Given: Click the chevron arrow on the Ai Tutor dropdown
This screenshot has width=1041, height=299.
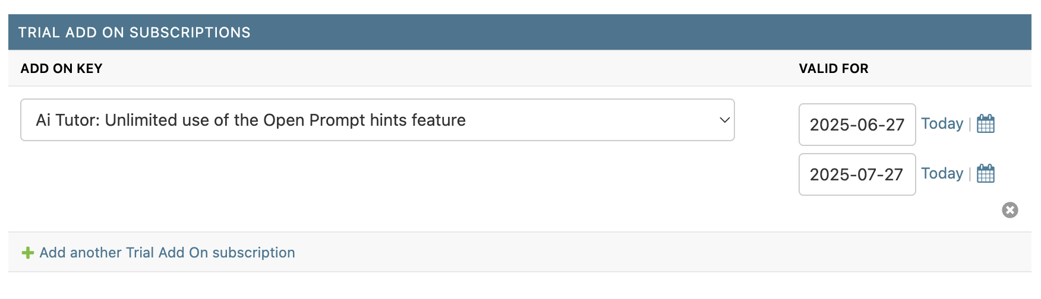Looking at the screenshot, I should pos(724,120).
